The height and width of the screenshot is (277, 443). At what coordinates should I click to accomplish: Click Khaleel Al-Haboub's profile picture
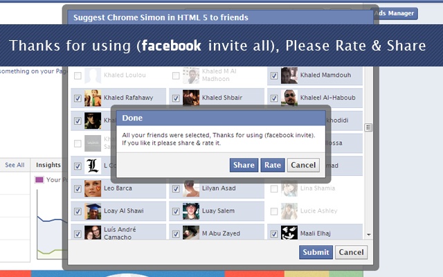coord(289,98)
